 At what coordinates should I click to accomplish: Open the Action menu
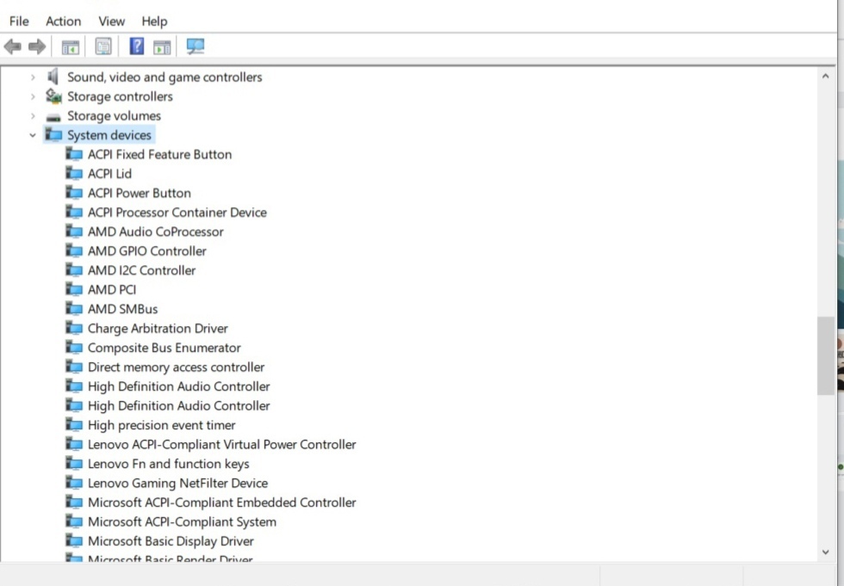pyautogui.click(x=63, y=21)
